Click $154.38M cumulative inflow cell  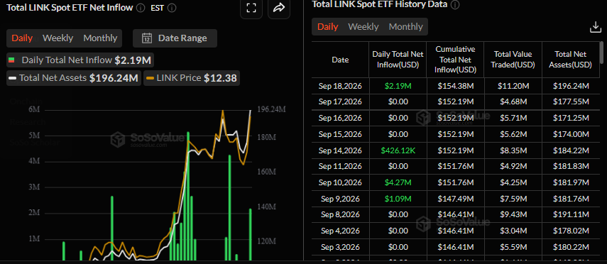click(455, 87)
